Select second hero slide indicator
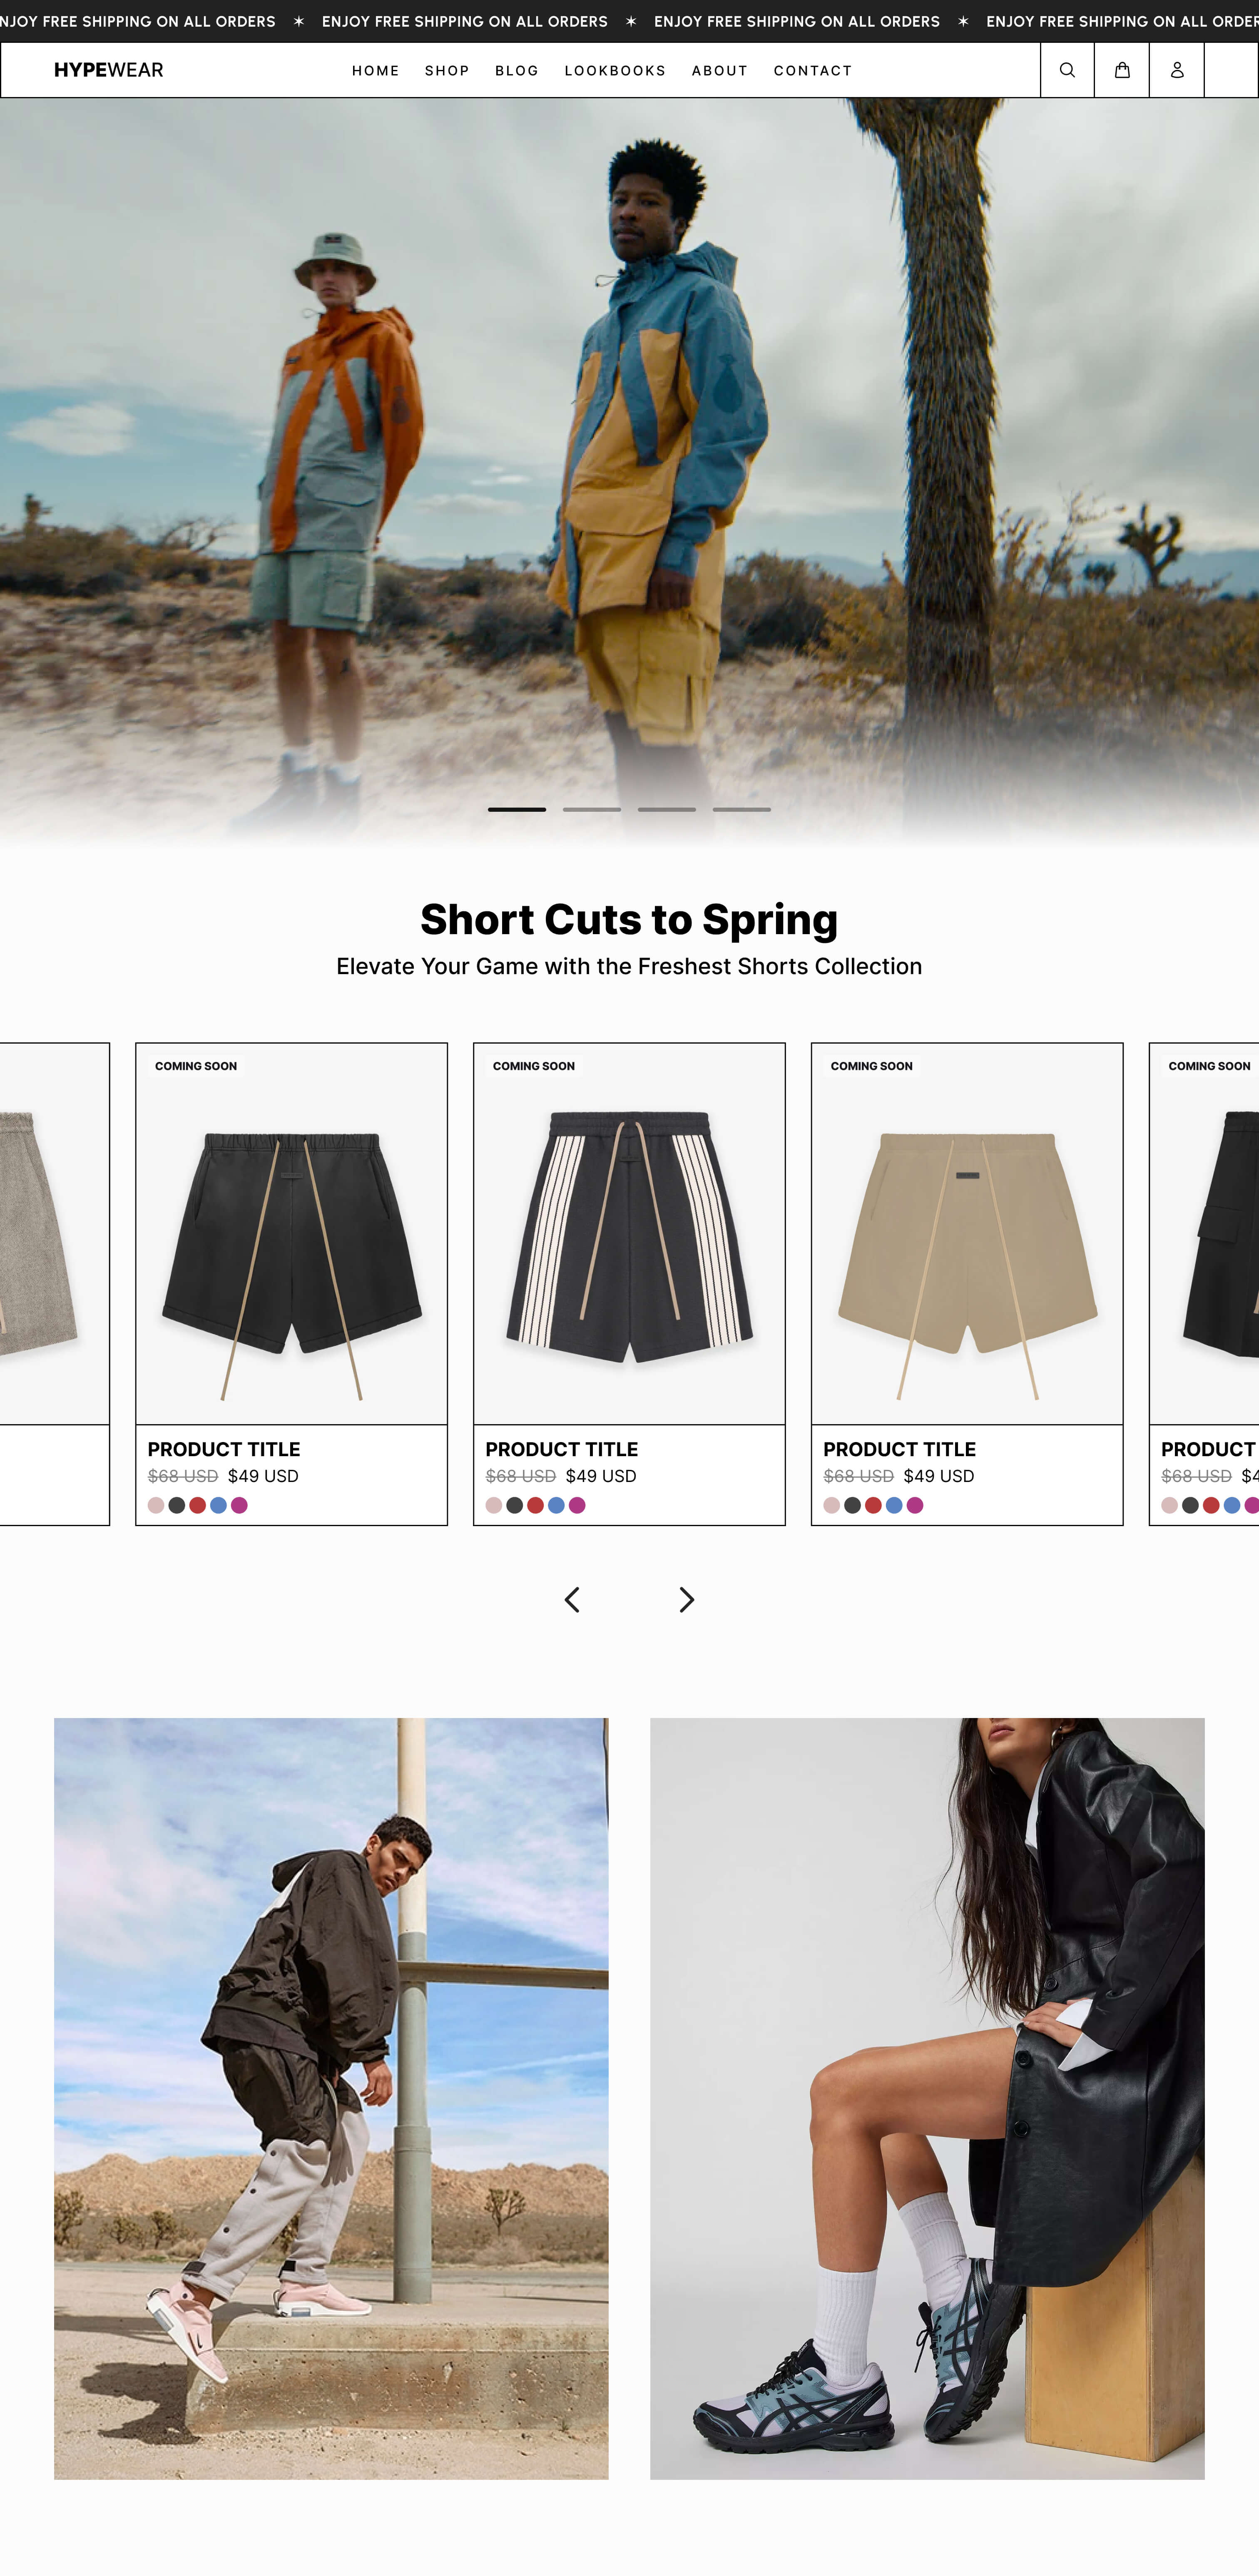The height and width of the screenshot is (2576, 1259). pyautogui.click(x=592, y=809)
